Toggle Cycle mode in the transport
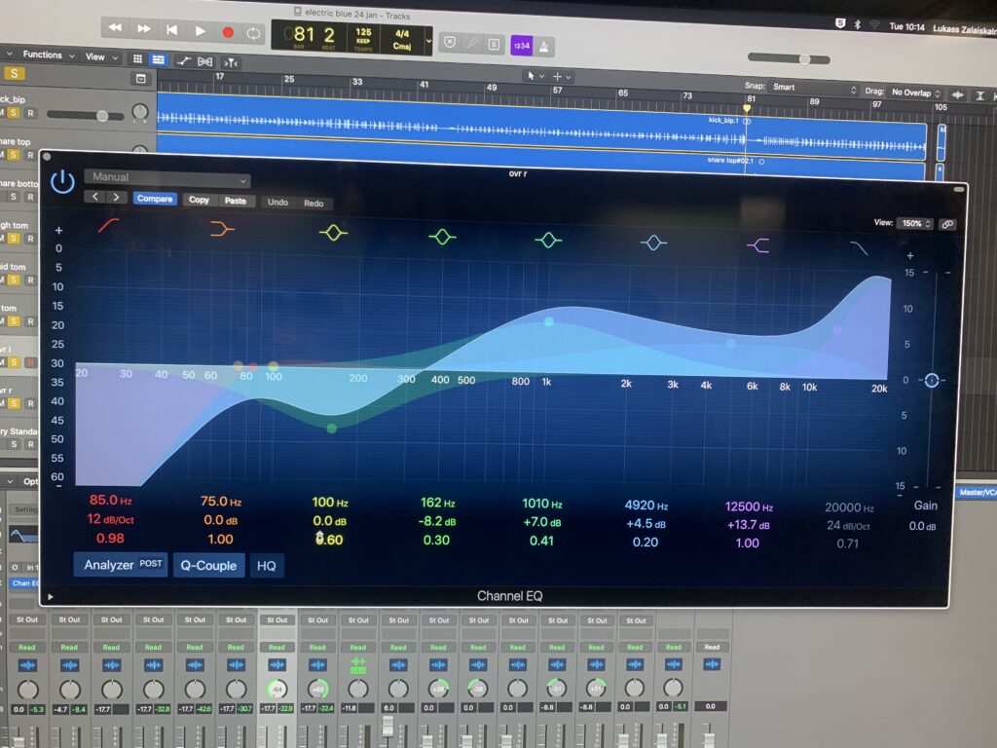This screenshot has height=748, width=997. point(254,33)
